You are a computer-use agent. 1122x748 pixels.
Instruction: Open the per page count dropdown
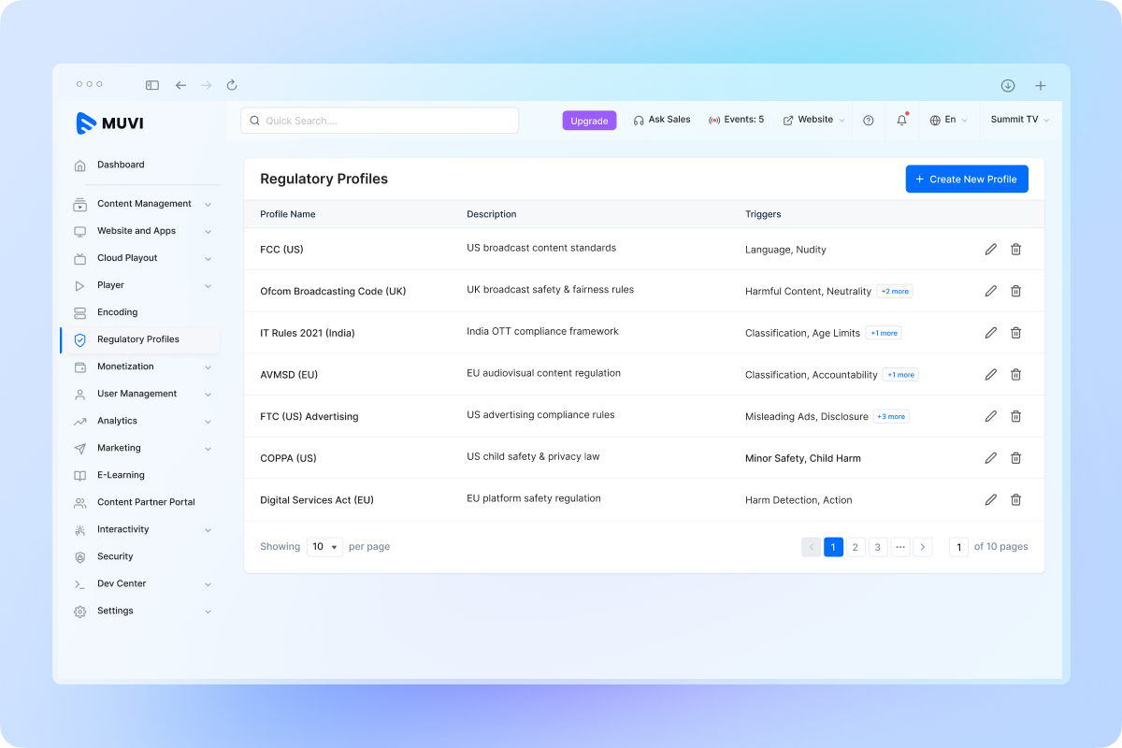tap(324, 546)
